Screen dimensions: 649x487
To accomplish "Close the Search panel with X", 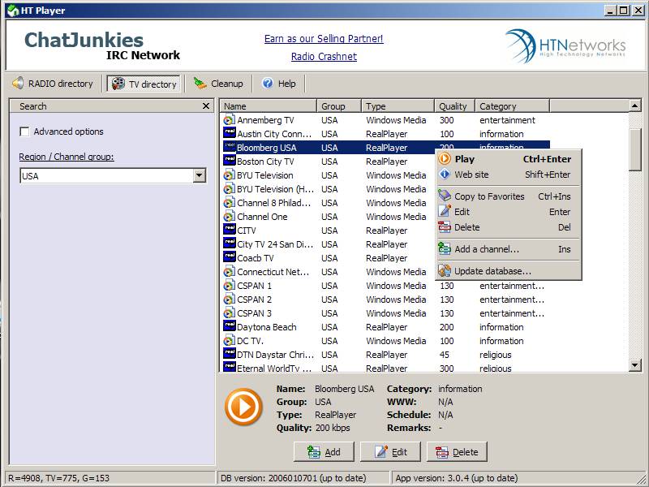I will tap(206, 106).
